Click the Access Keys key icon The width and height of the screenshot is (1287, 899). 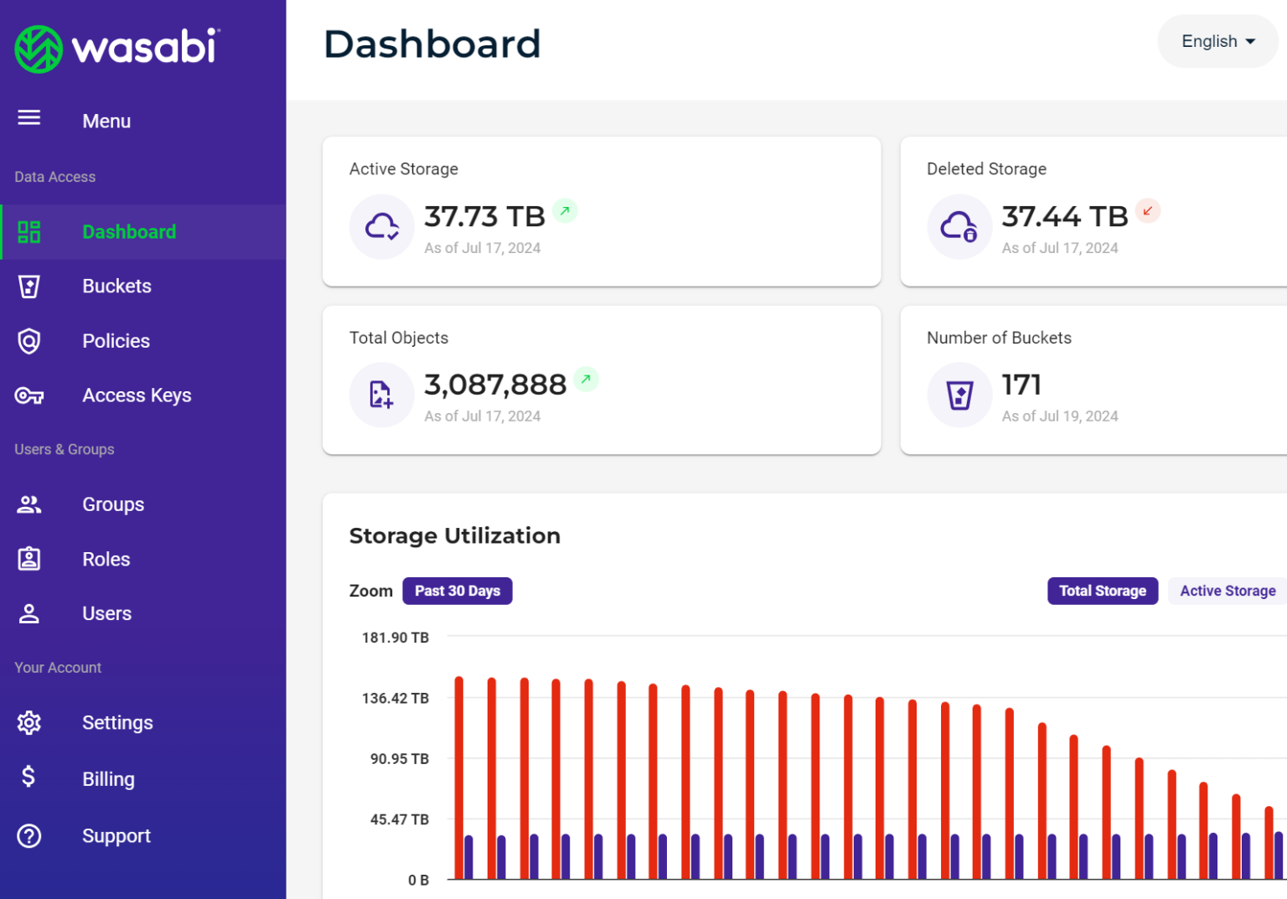tap(29, 395)
